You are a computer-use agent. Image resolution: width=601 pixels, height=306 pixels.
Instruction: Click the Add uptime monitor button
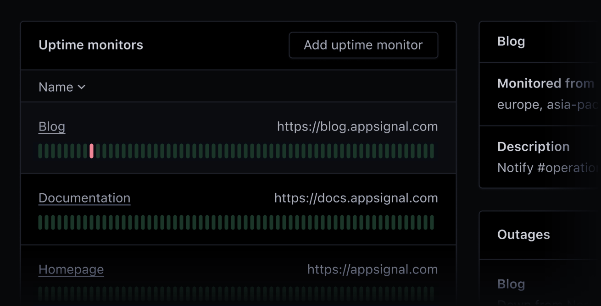coord(363,45)
